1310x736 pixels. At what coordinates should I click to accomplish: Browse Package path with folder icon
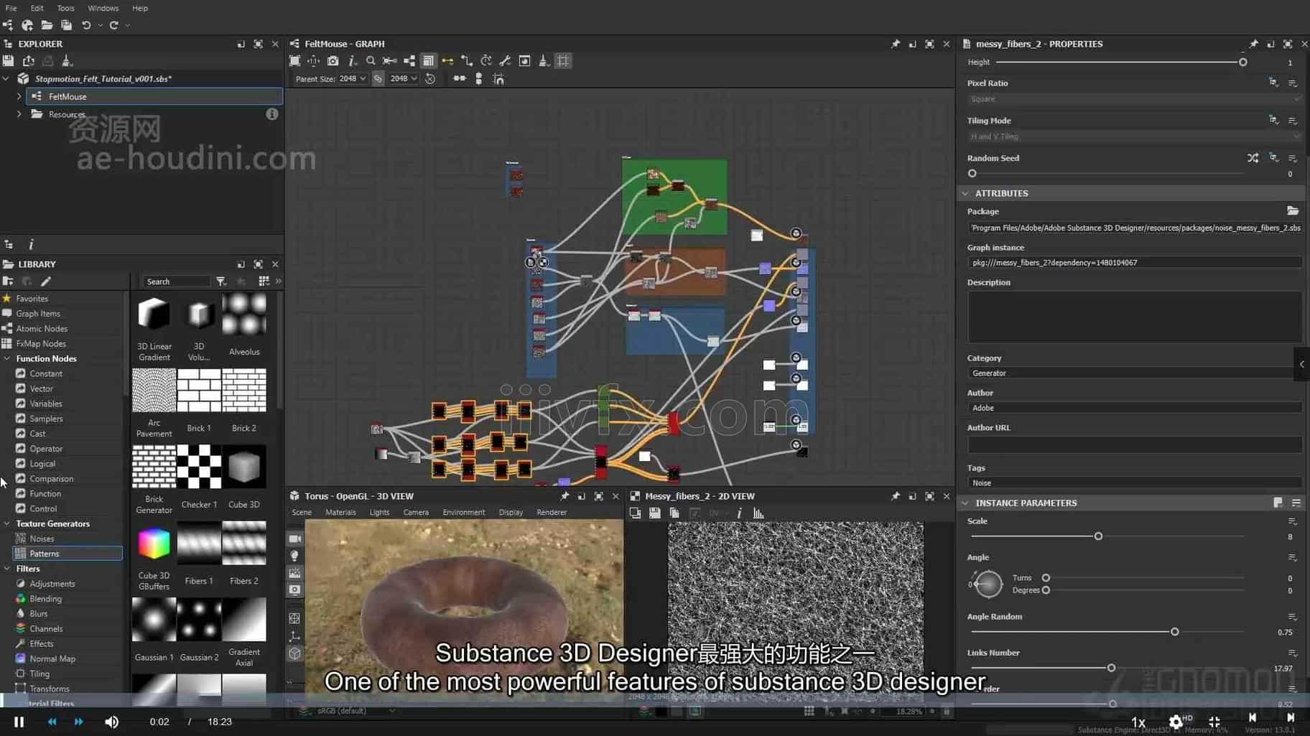tap(1293, 211)
